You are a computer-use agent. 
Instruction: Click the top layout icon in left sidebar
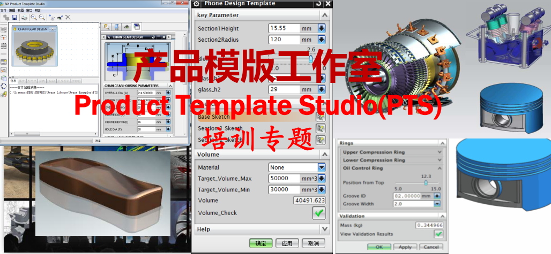pyautogui.click(x=4, y=29)
